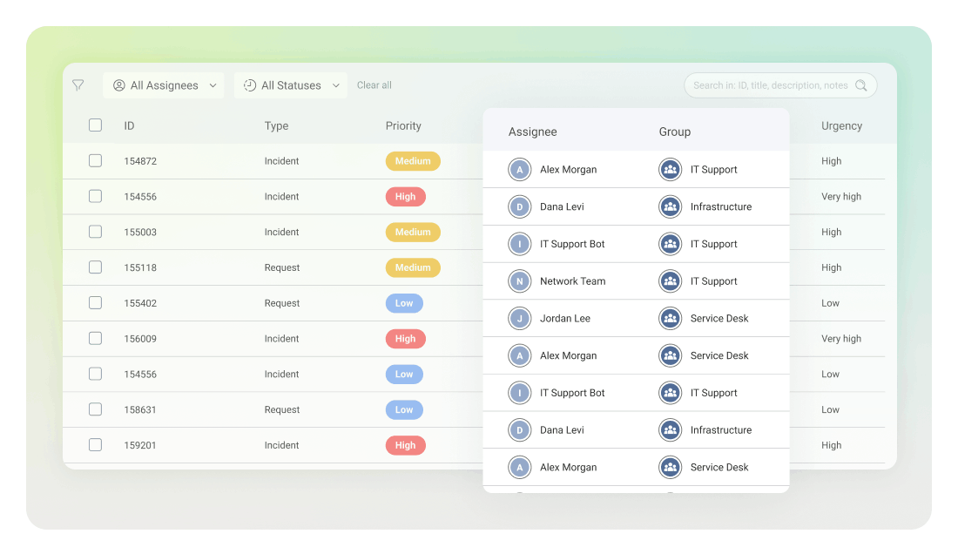The image size is (958, 554).
Task: Sort by the Priority column header
Action: [x=403, y=126]
